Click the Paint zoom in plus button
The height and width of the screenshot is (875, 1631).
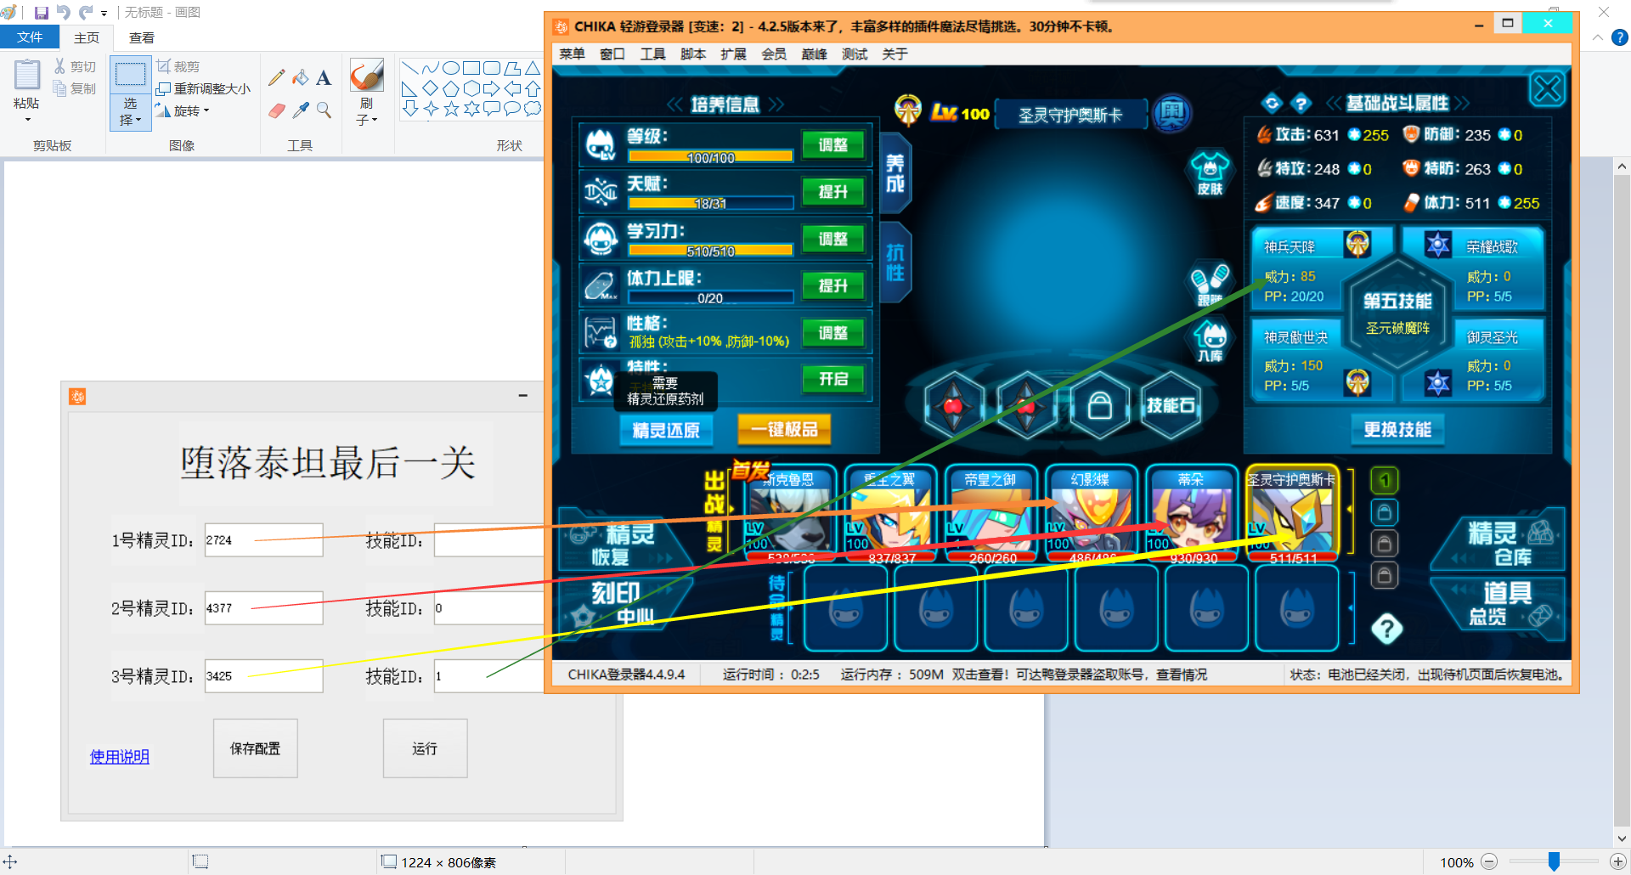tap(1617, 862)
